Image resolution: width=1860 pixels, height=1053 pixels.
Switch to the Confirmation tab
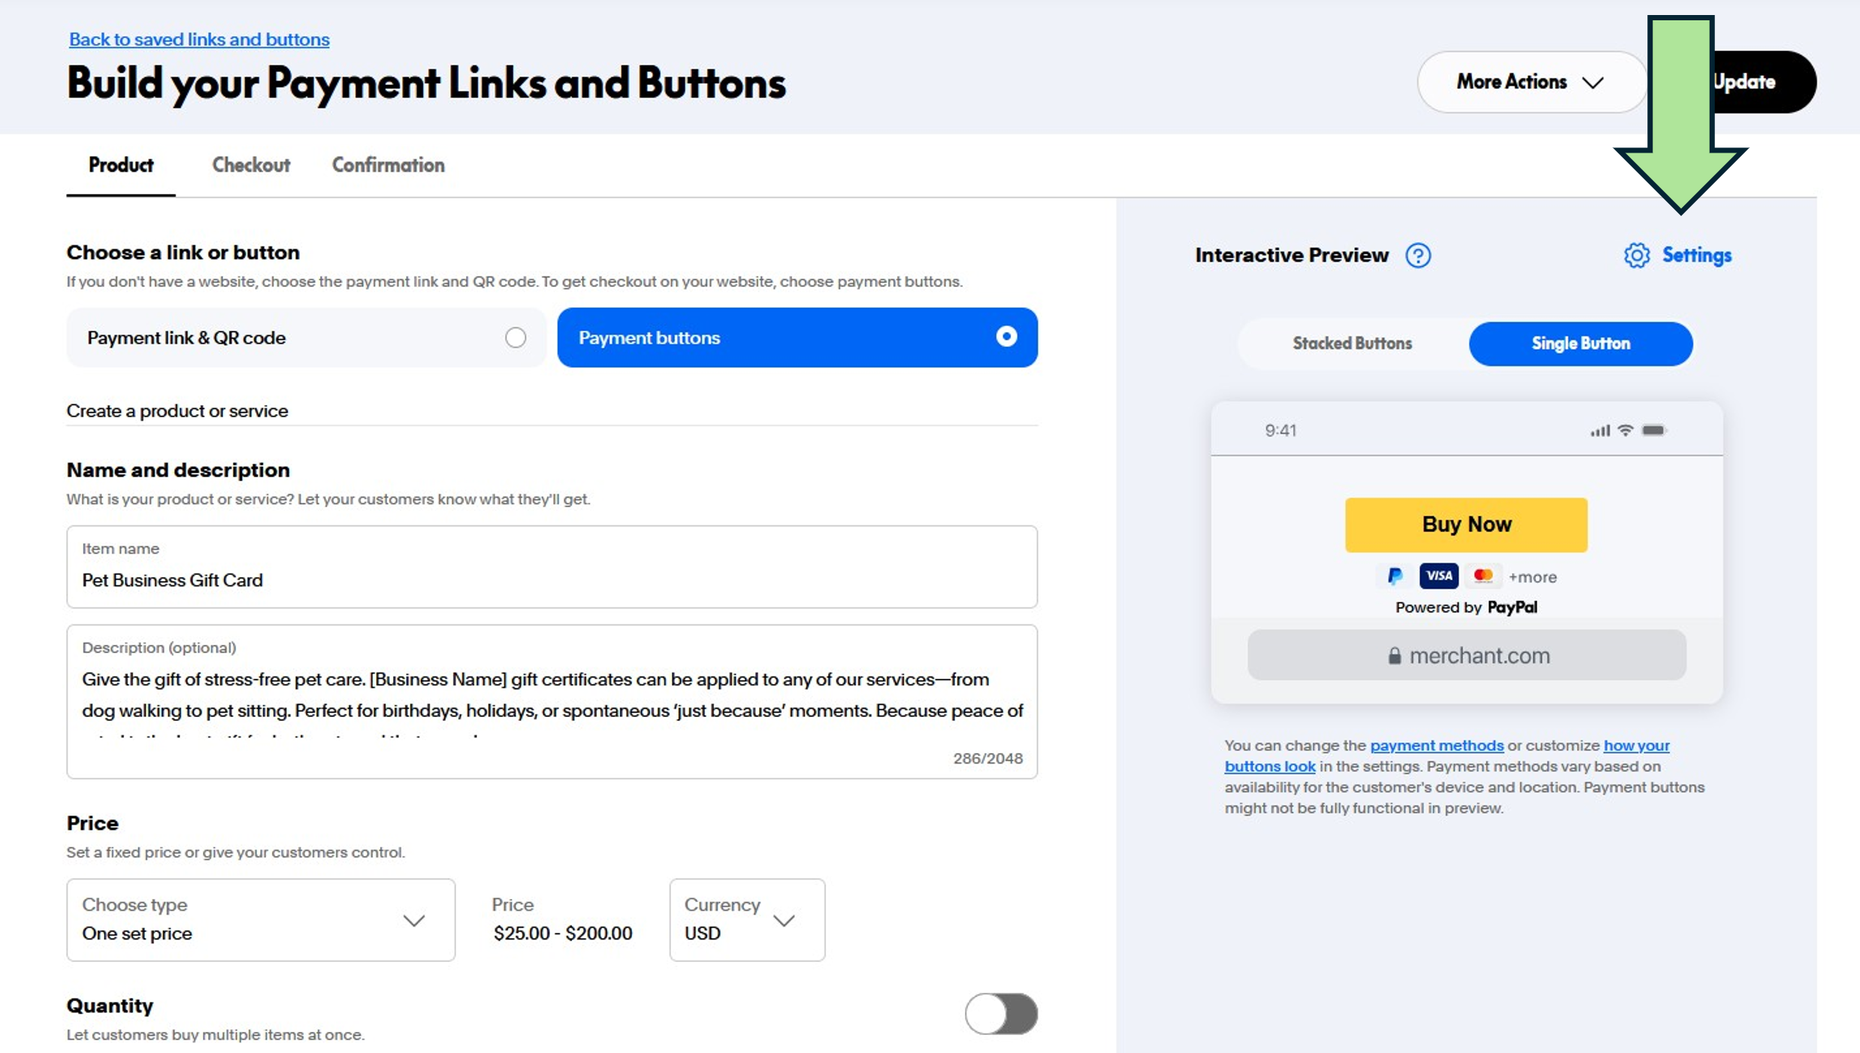[389, 165]
